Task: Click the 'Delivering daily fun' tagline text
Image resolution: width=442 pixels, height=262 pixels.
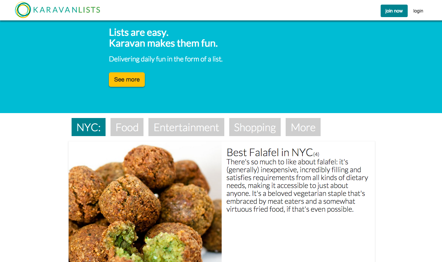Action: coord(166,59)
